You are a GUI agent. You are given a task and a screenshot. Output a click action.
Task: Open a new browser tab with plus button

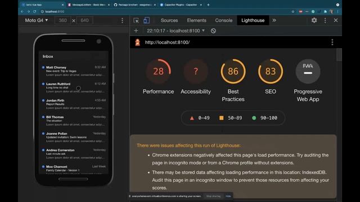(x=208, y=4)
